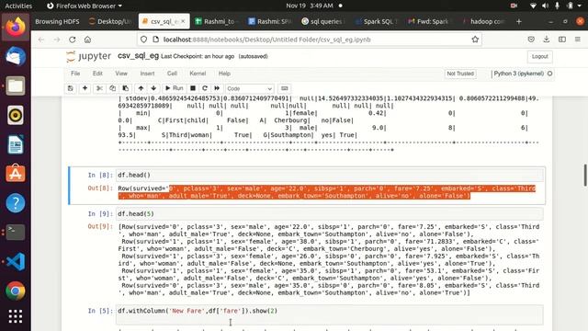Switch to Fwd: Spark mail tab

[430, 21]
